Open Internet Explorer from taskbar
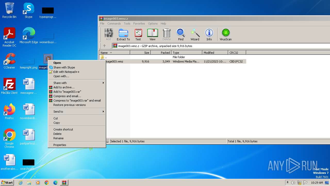The width and height of the screenshot is (330, 186). tap(20, 183)
